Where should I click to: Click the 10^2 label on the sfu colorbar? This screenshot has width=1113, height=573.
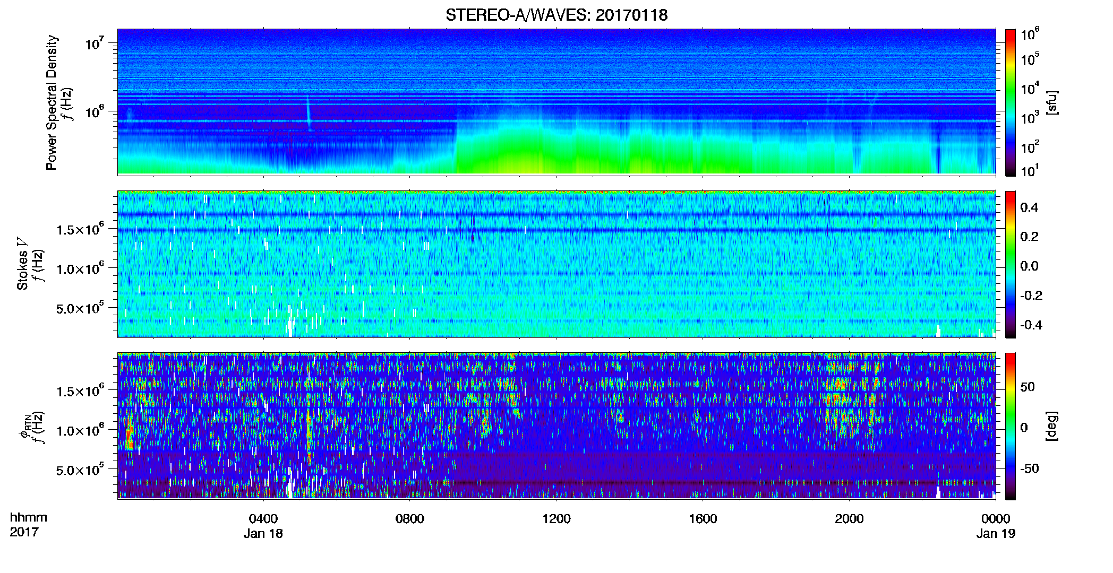pos(1030,146)
